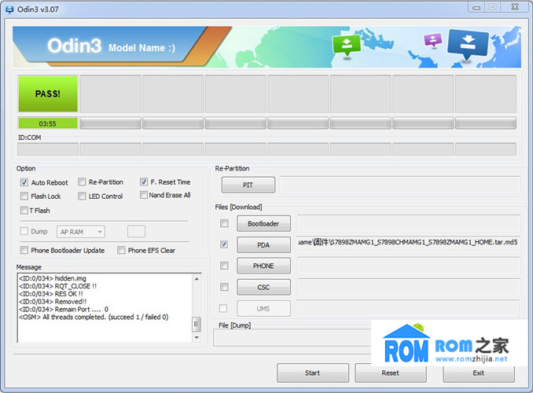Open the AP RAM dropdown
Screen dimensions: 533x393
click(81, 232)
